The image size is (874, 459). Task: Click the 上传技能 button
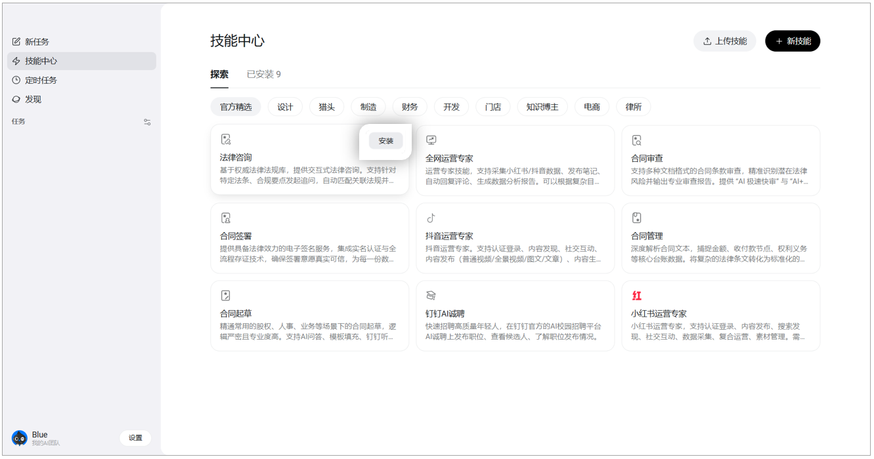coord(724,41)
